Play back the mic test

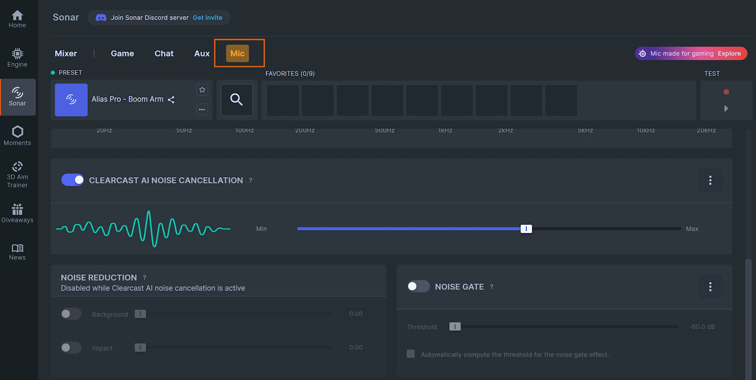(726, 108)
